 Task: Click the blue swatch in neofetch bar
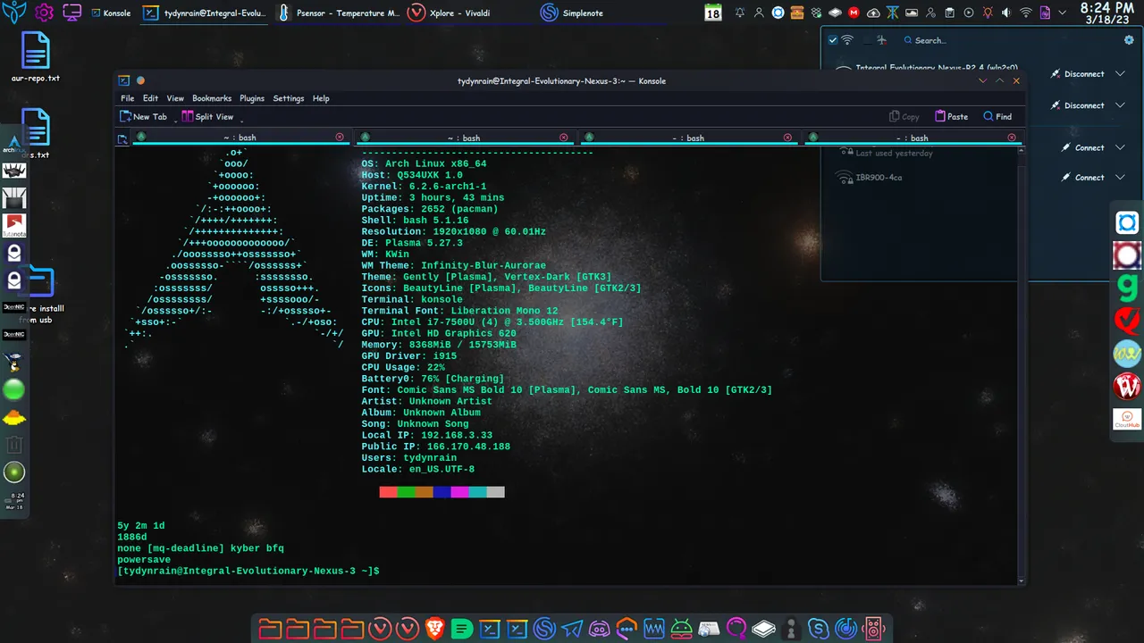(x=442, y=492)
